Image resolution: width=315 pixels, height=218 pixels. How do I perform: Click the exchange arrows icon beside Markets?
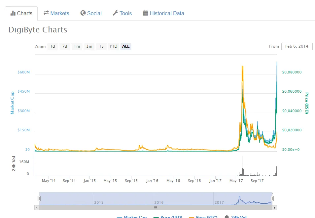pyautogui.click(x=46, y=13)
